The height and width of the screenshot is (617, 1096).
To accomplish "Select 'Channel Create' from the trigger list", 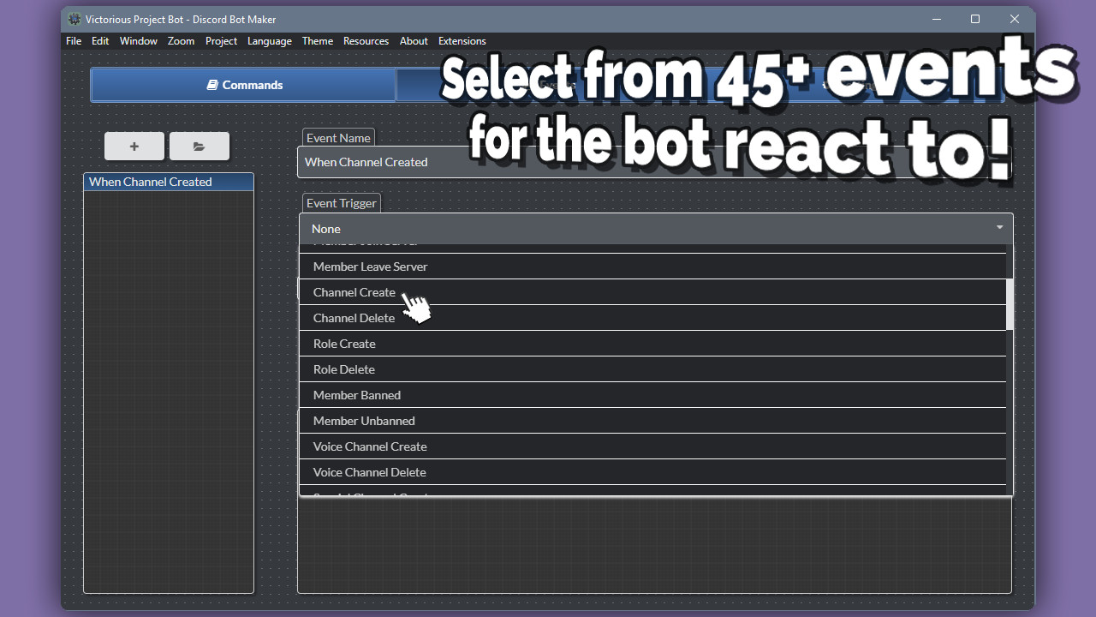I will (354, 292).
